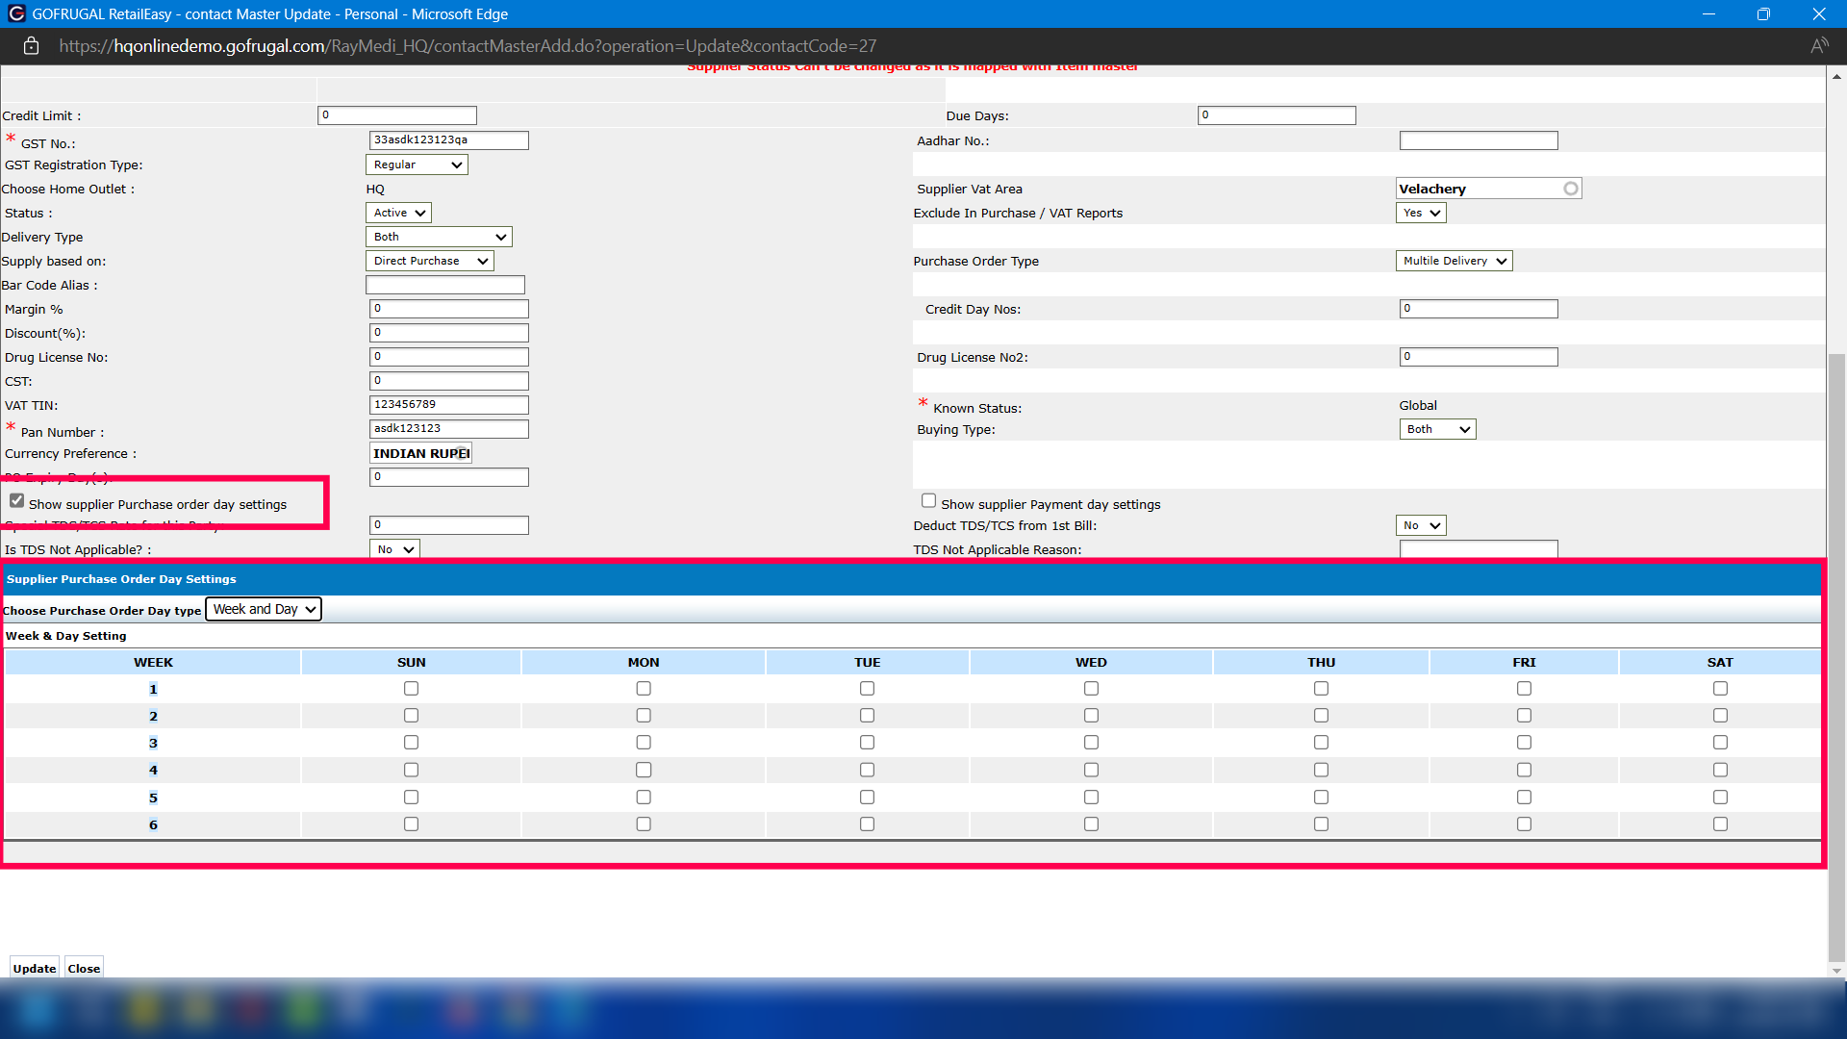This screenshot has height=1039, width=1847.
Task: Click the site lock icon beside URL
Action: [31, 46]
